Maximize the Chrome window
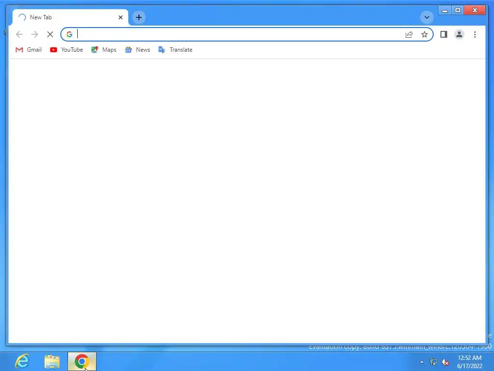 pyautogui.click(x=458, y=10)
